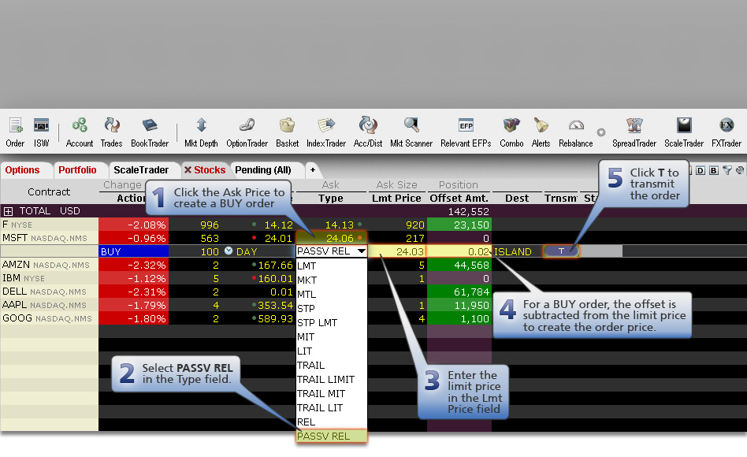
Task: Switch to the Options tab
Action: pos(22,169)
